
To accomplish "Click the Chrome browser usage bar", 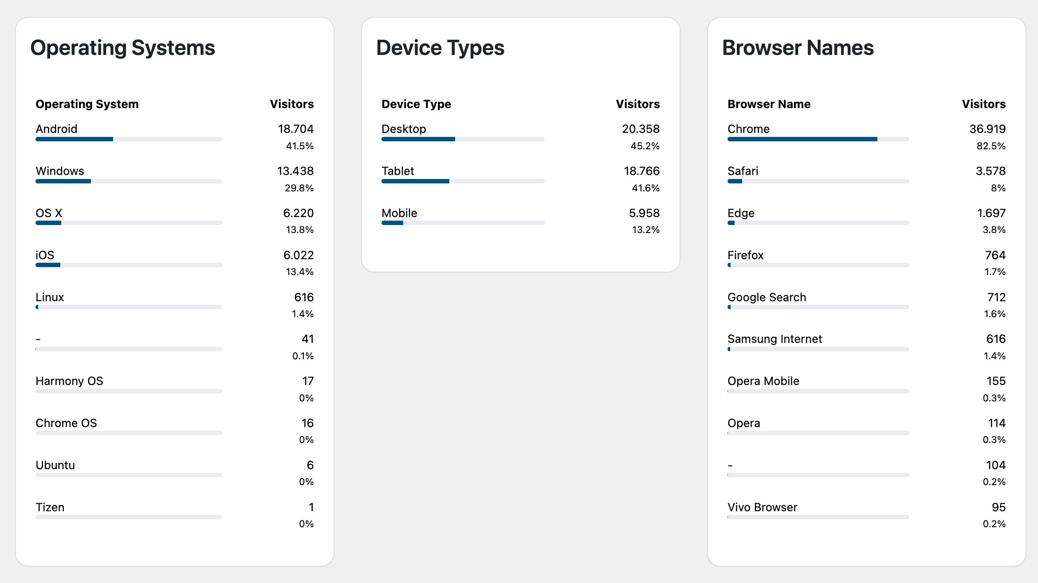I will point(818,139).
